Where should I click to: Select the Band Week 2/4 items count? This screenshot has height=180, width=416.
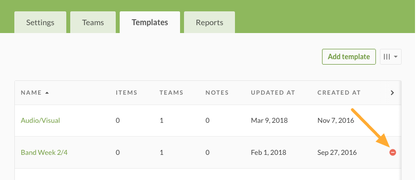click(x=118, y=152)
